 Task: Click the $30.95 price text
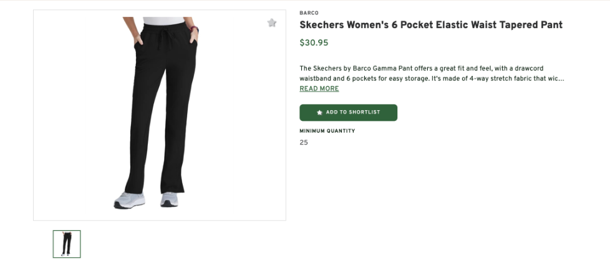pos(314,43)
